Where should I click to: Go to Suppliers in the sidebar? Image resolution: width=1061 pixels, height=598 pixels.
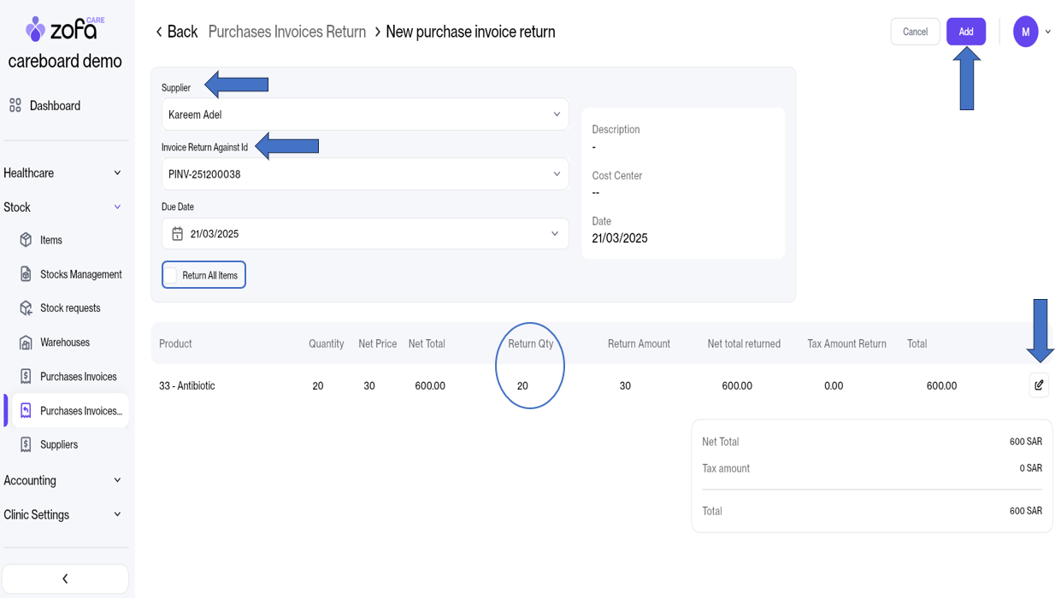[x=58, y=445]
